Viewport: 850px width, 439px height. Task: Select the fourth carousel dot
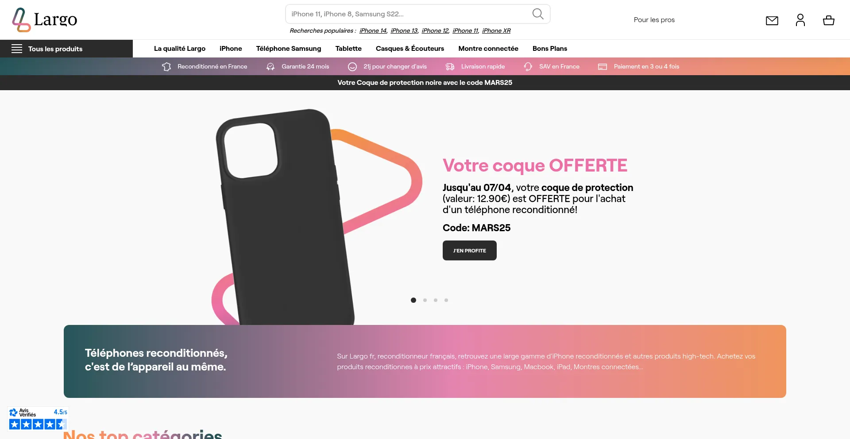[x=446, y=300]
